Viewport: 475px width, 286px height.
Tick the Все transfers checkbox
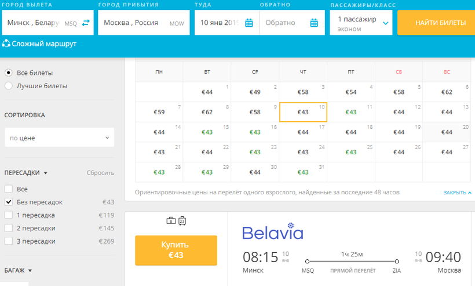(8, 189)
